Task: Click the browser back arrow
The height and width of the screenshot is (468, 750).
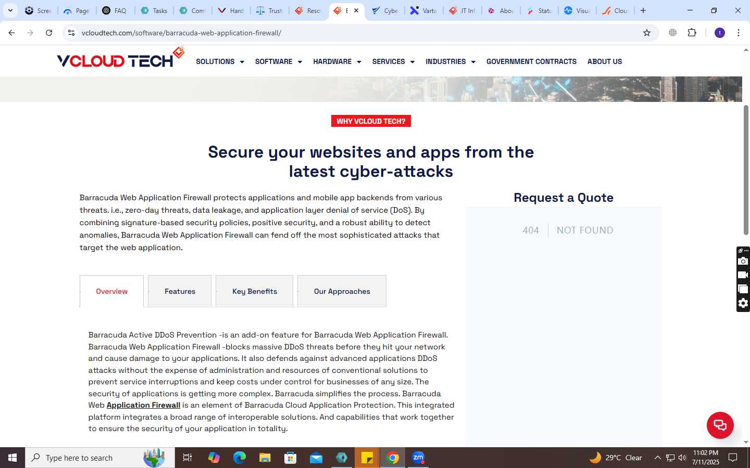Action: tap(11, 33)
